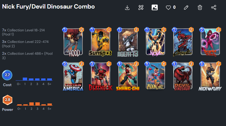Open the Scarlet Witch card

(x=210, y=42)
